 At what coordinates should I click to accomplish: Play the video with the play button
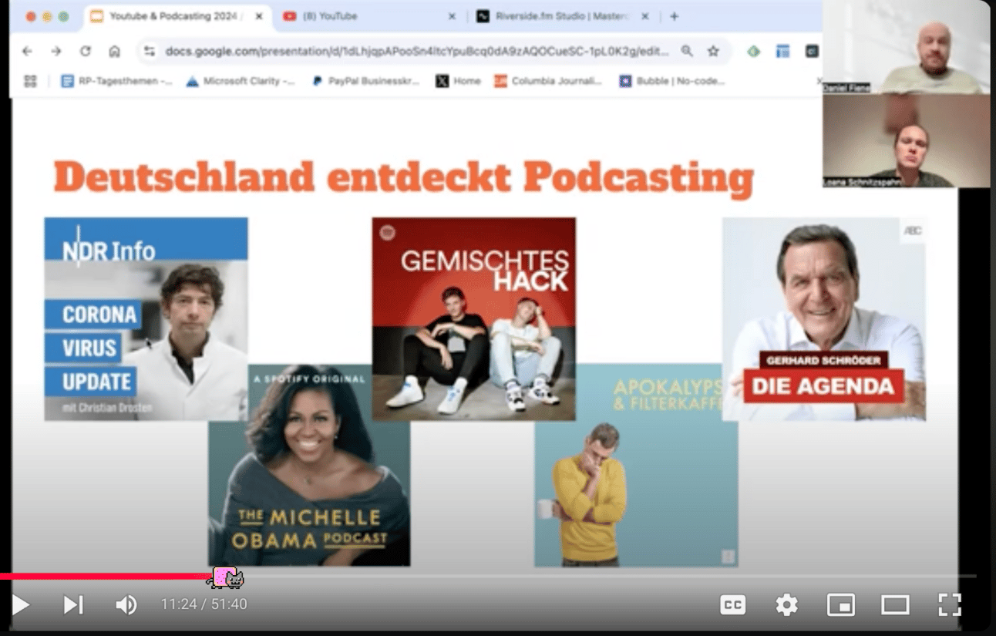(x=21, y=604)
